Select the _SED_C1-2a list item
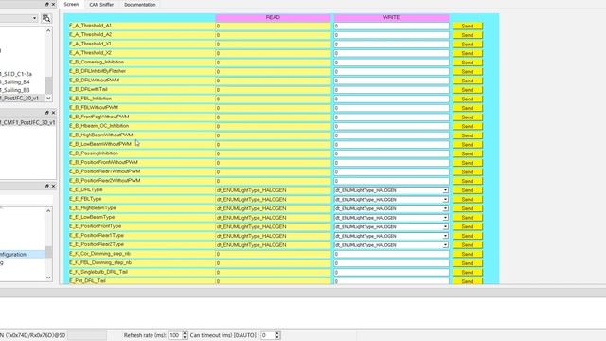 [x=16, y=74]
